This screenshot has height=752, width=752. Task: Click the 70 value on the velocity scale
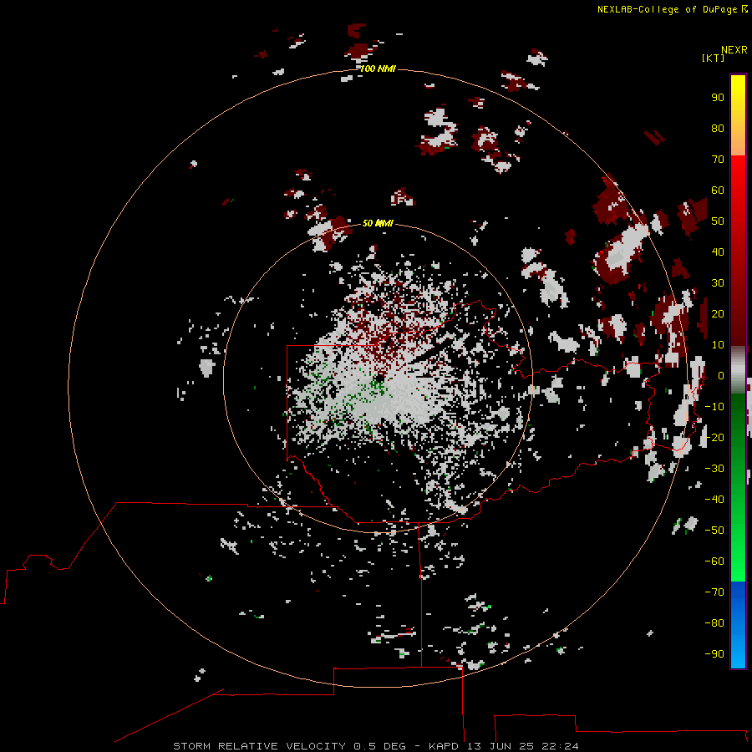click(718, 160)
